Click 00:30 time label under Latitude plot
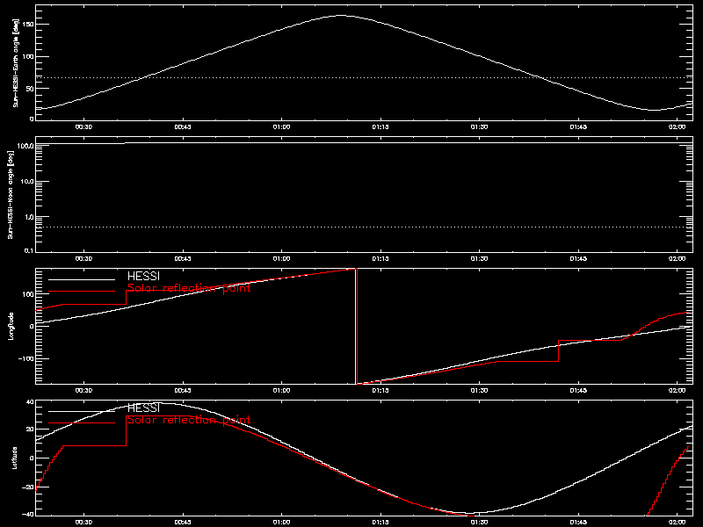 [83, 522]
